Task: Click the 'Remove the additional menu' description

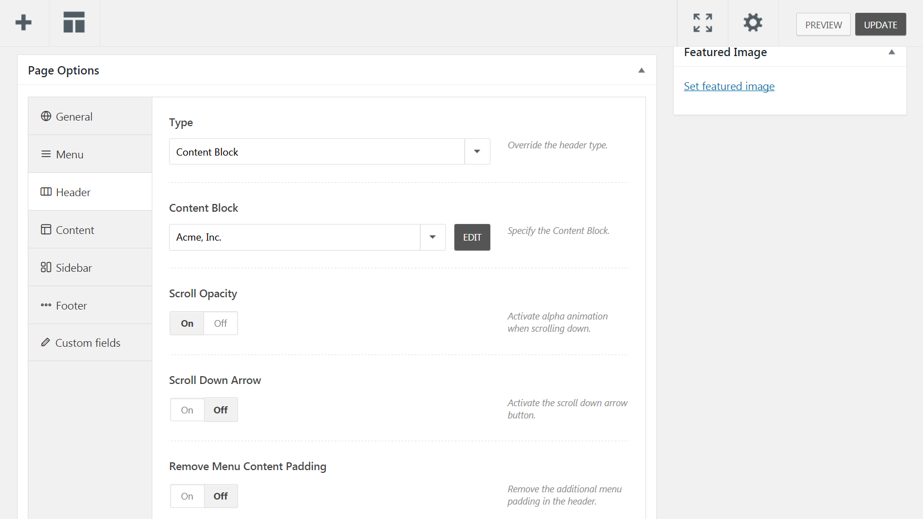Action: pos(564,495)
